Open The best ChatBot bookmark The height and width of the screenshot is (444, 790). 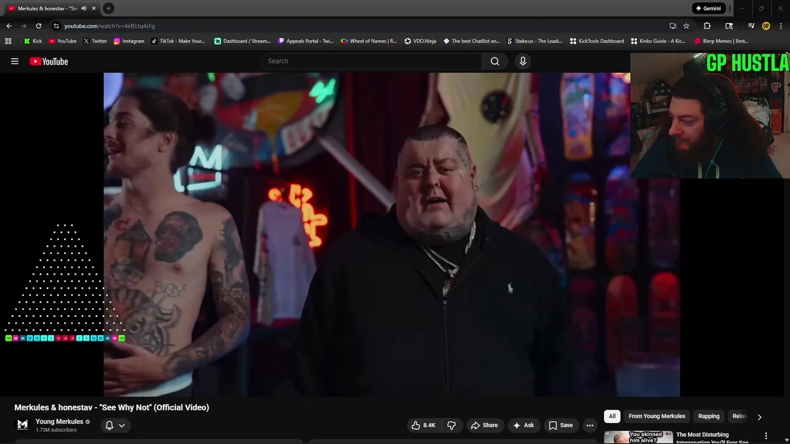pyautogui.click(x=472, y=41)
